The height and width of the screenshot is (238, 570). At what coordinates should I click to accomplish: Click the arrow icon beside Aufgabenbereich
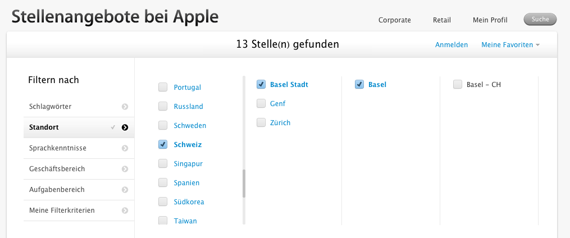(x=125, y=190)
